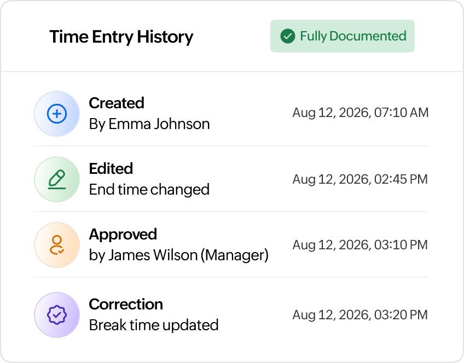The width and height of the screenshot is (464, 363).
Task: Click the 07:10 AM timestamp
Action: pyautogui.click(x=401, y=113)
